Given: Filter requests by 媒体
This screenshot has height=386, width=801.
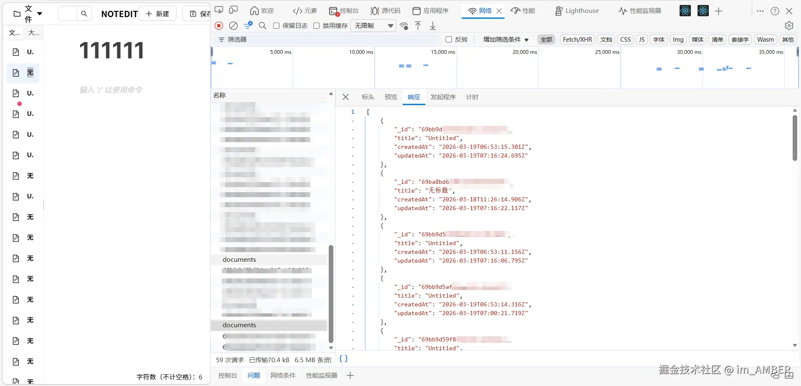Looking at the screenshot, I should (698, 40).
